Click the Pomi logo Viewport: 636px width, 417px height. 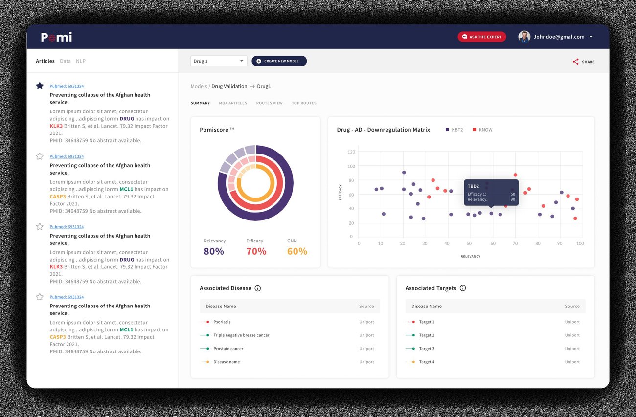point(56,37)
